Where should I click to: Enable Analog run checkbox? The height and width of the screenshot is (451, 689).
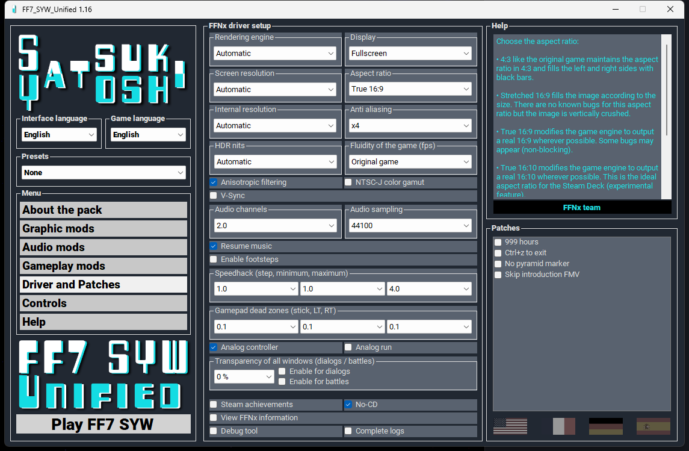tap(348, 347)
